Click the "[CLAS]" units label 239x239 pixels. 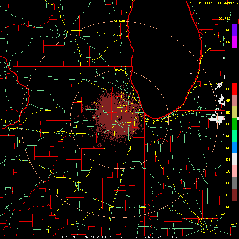point(224,18)
